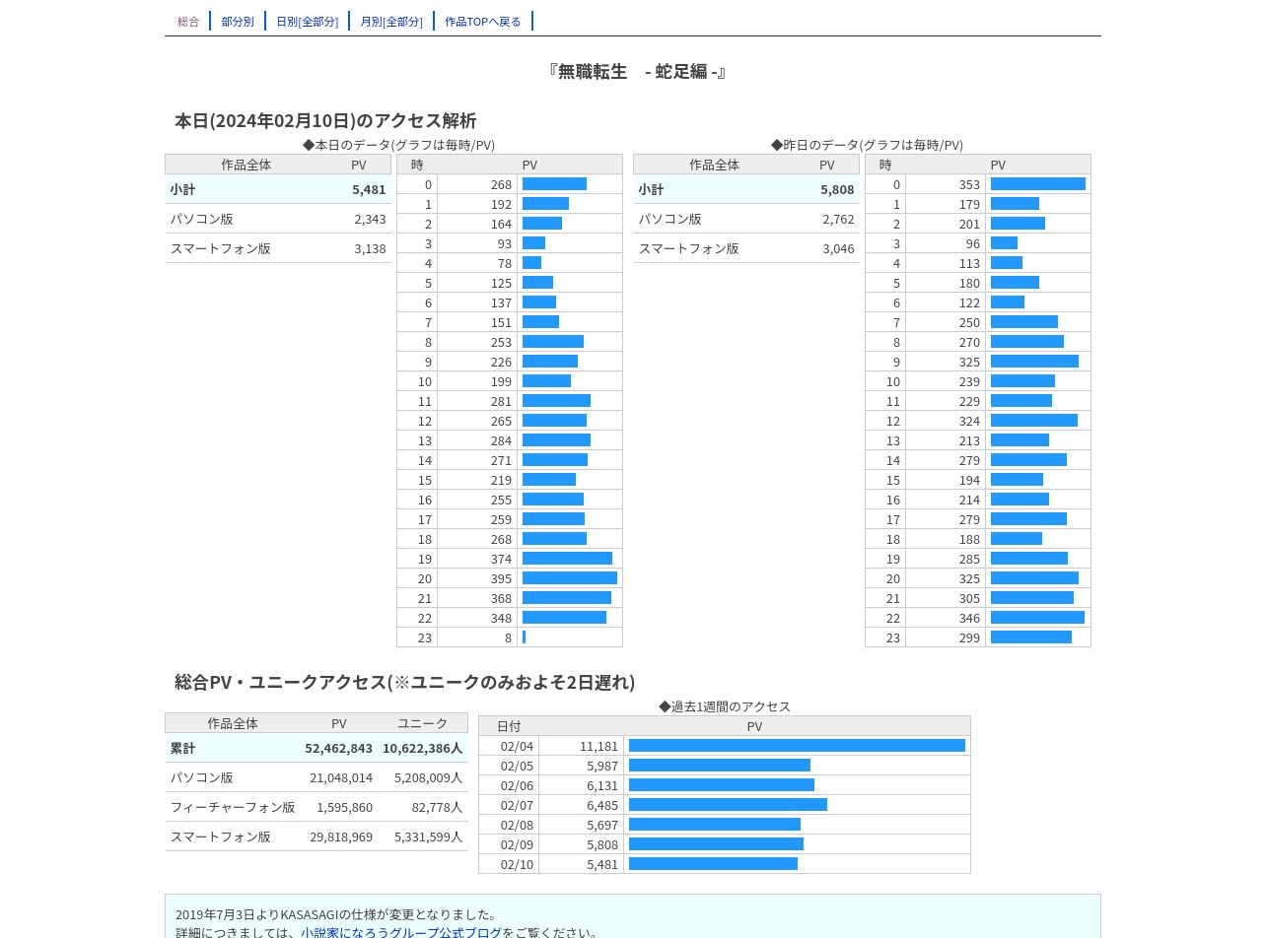Click cumulative PV total 52,462,843
Screen dimensions: 1266x938
pyautogui.click(x=338, y=748)
